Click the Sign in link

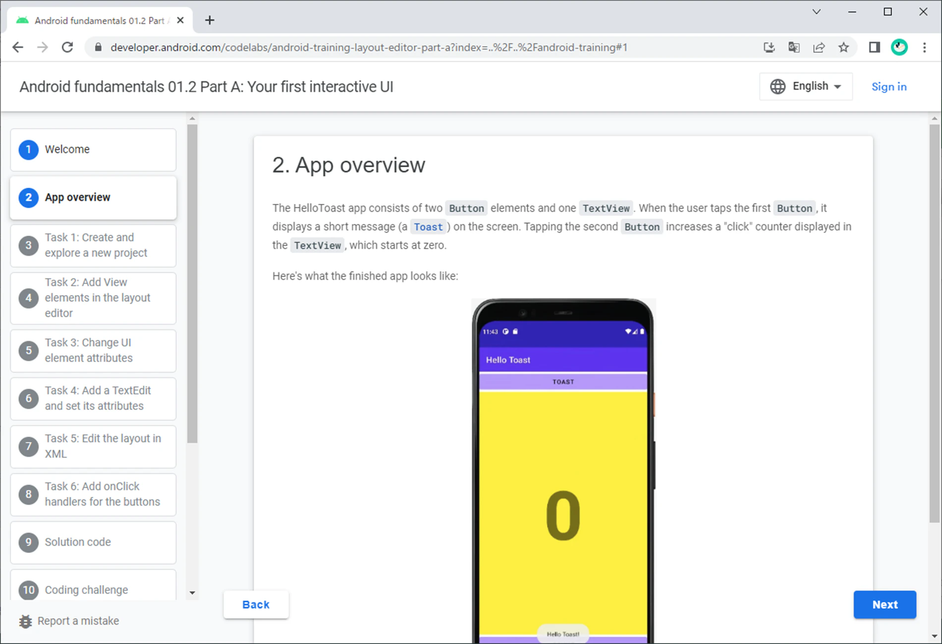click(x=889, y=87)
